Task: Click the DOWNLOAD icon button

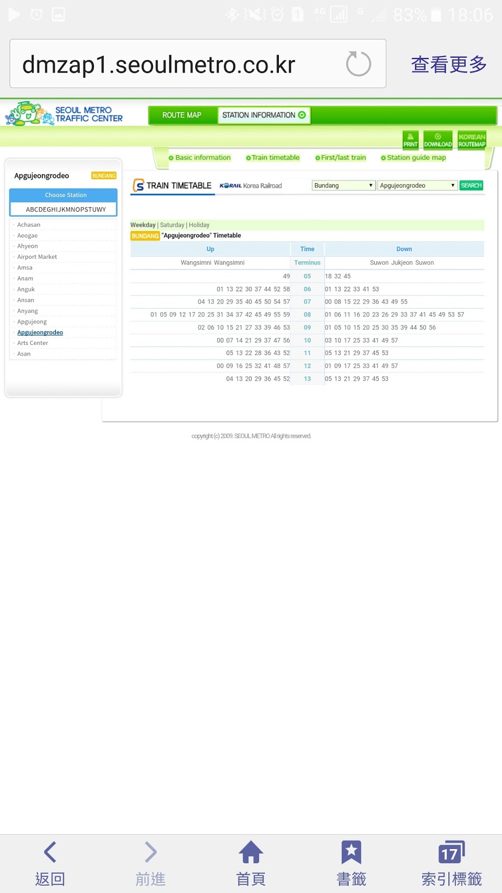Action: [438, 140]
